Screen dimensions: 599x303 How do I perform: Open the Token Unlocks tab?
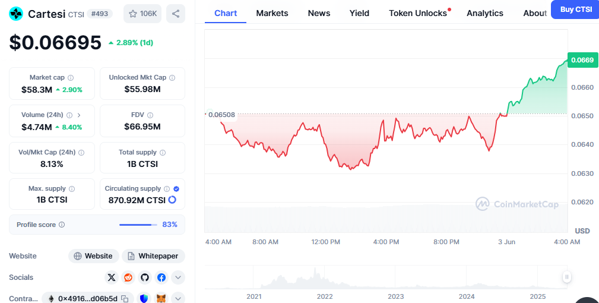[x=418, y=13]
